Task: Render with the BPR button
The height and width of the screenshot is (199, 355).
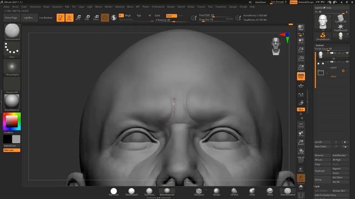Action: (301, 28)
